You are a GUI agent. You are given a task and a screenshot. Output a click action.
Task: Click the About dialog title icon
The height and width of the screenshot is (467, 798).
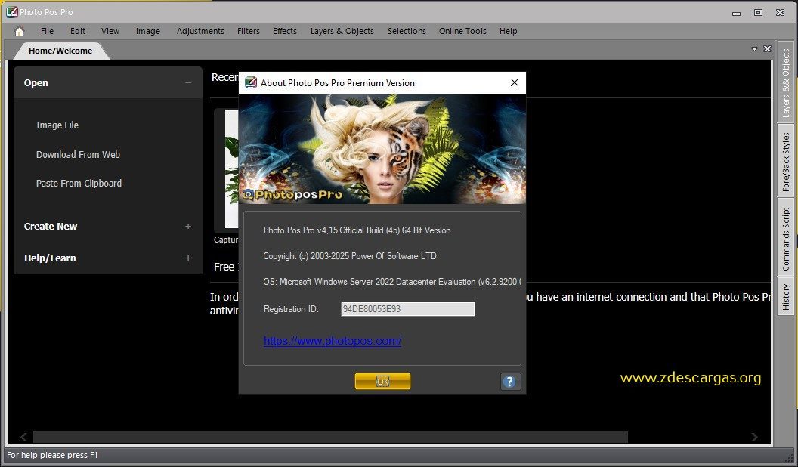(251, 82)
